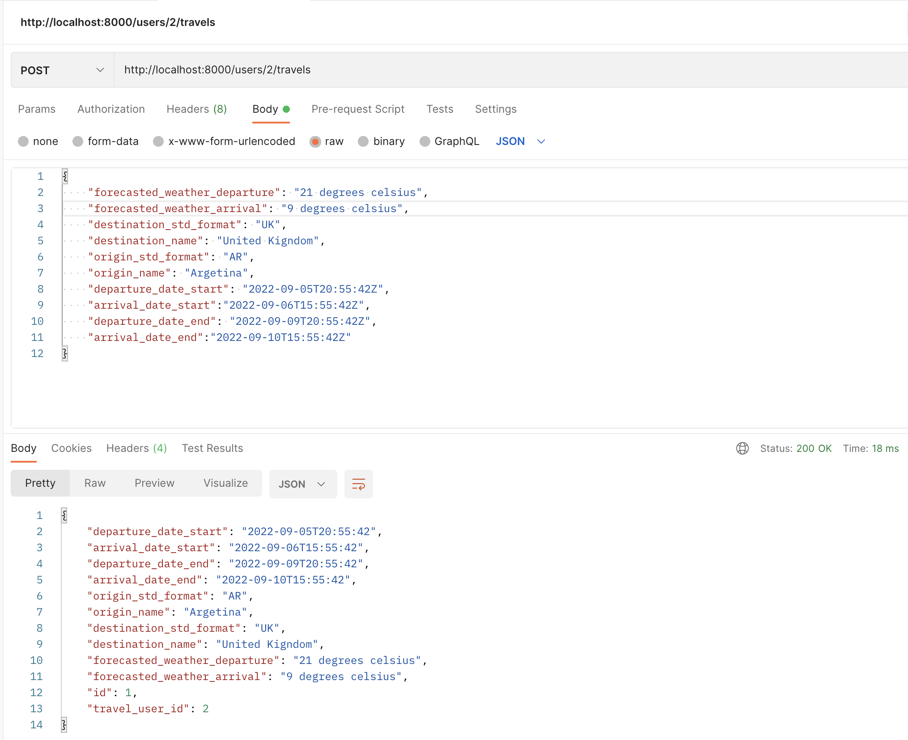Click the Time 18 ms indicator
This screenshot has height=740, width=908.
tap(871, 448)
